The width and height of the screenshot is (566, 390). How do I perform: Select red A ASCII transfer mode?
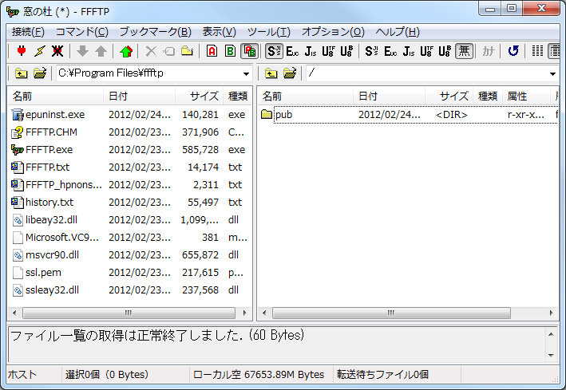pyautogui.click(x=212, y=51)
